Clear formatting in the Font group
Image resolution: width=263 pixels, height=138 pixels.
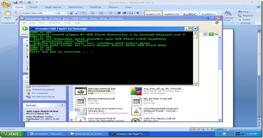83,13
